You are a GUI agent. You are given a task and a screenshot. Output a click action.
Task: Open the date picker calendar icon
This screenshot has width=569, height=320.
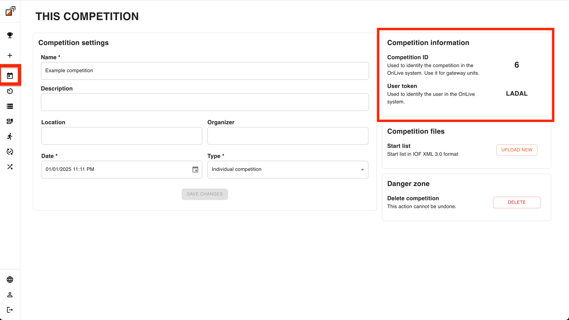[195, 169]
